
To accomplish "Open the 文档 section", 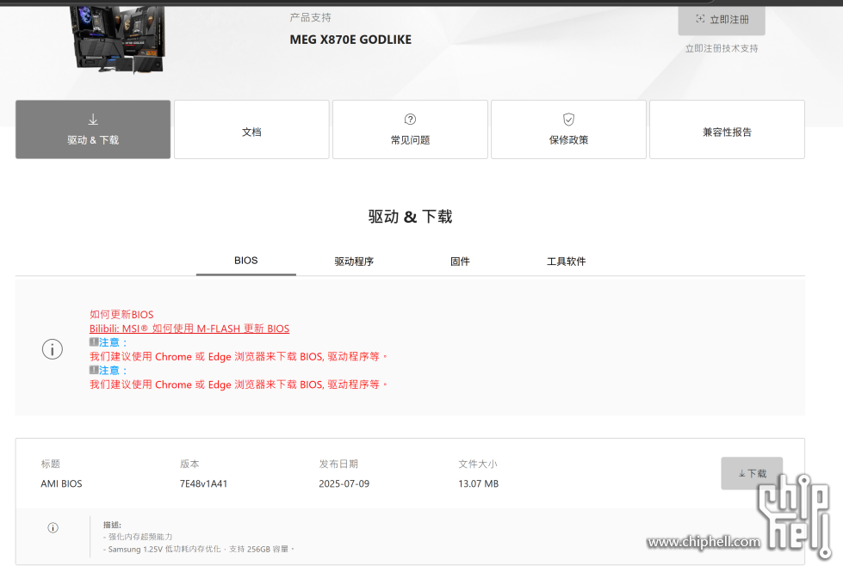I will 251,129.
